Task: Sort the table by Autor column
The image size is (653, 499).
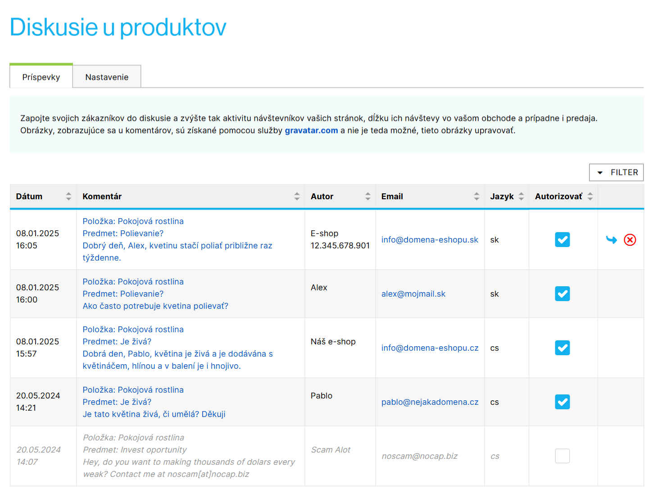Action: [367, 196]
